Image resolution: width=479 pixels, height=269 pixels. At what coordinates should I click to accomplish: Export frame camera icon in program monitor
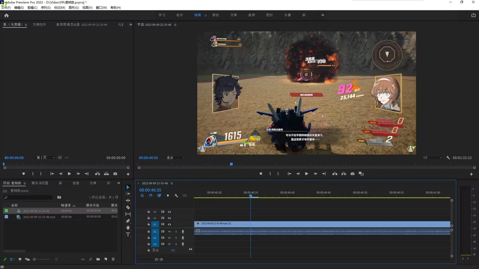coord(352,174)
